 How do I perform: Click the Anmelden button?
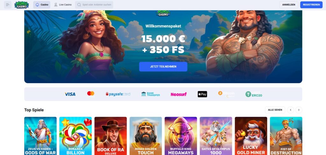pyautogui.click(x=288, y=5)
